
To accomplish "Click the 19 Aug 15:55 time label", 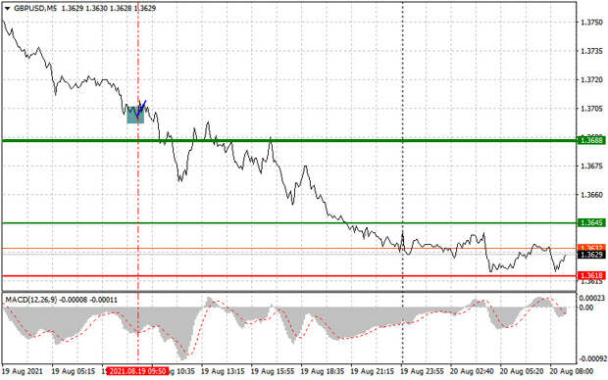I will point(273,371).
